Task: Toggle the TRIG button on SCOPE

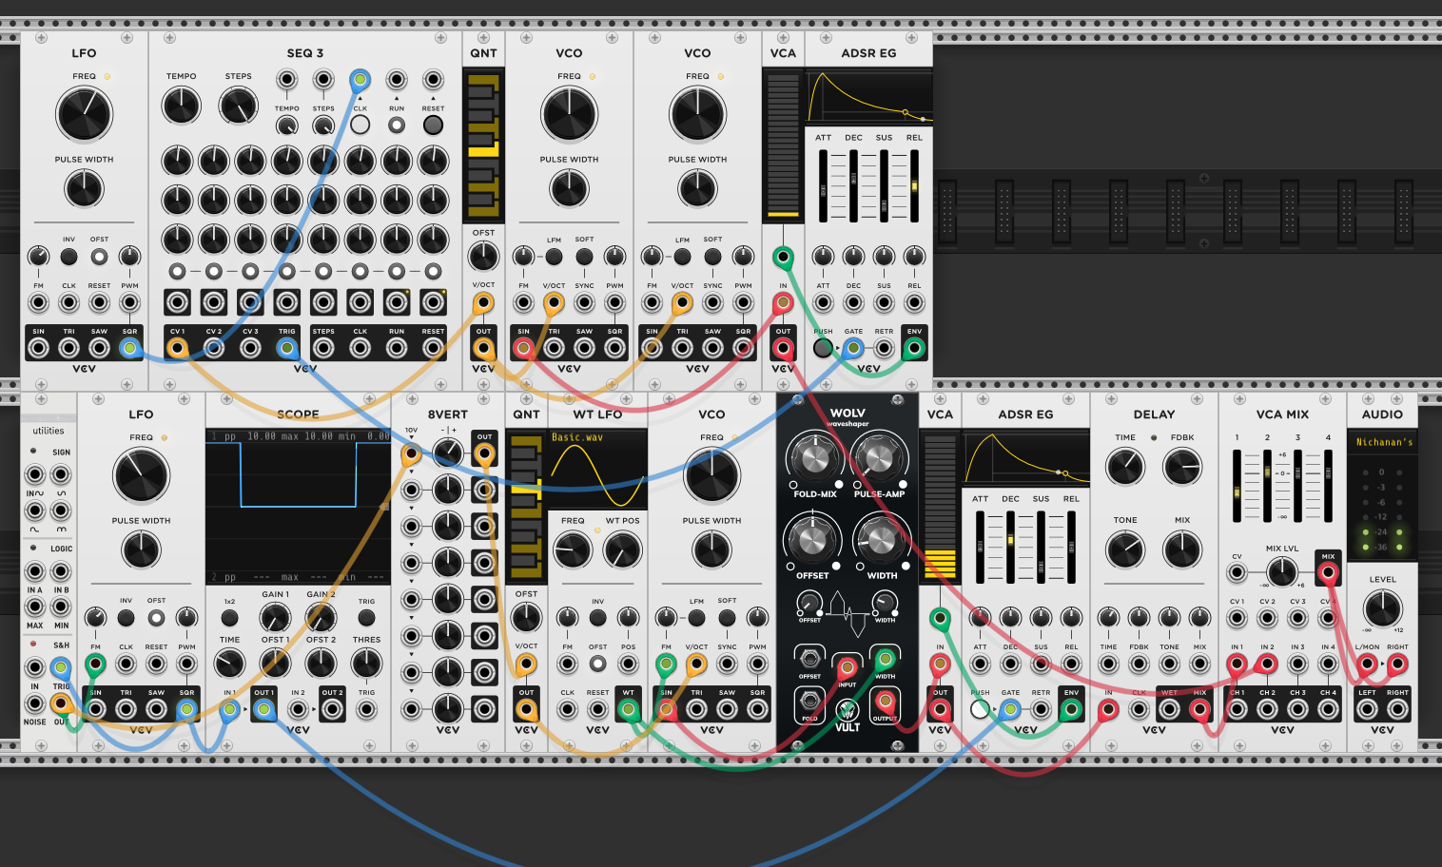Action: [366, 618]
